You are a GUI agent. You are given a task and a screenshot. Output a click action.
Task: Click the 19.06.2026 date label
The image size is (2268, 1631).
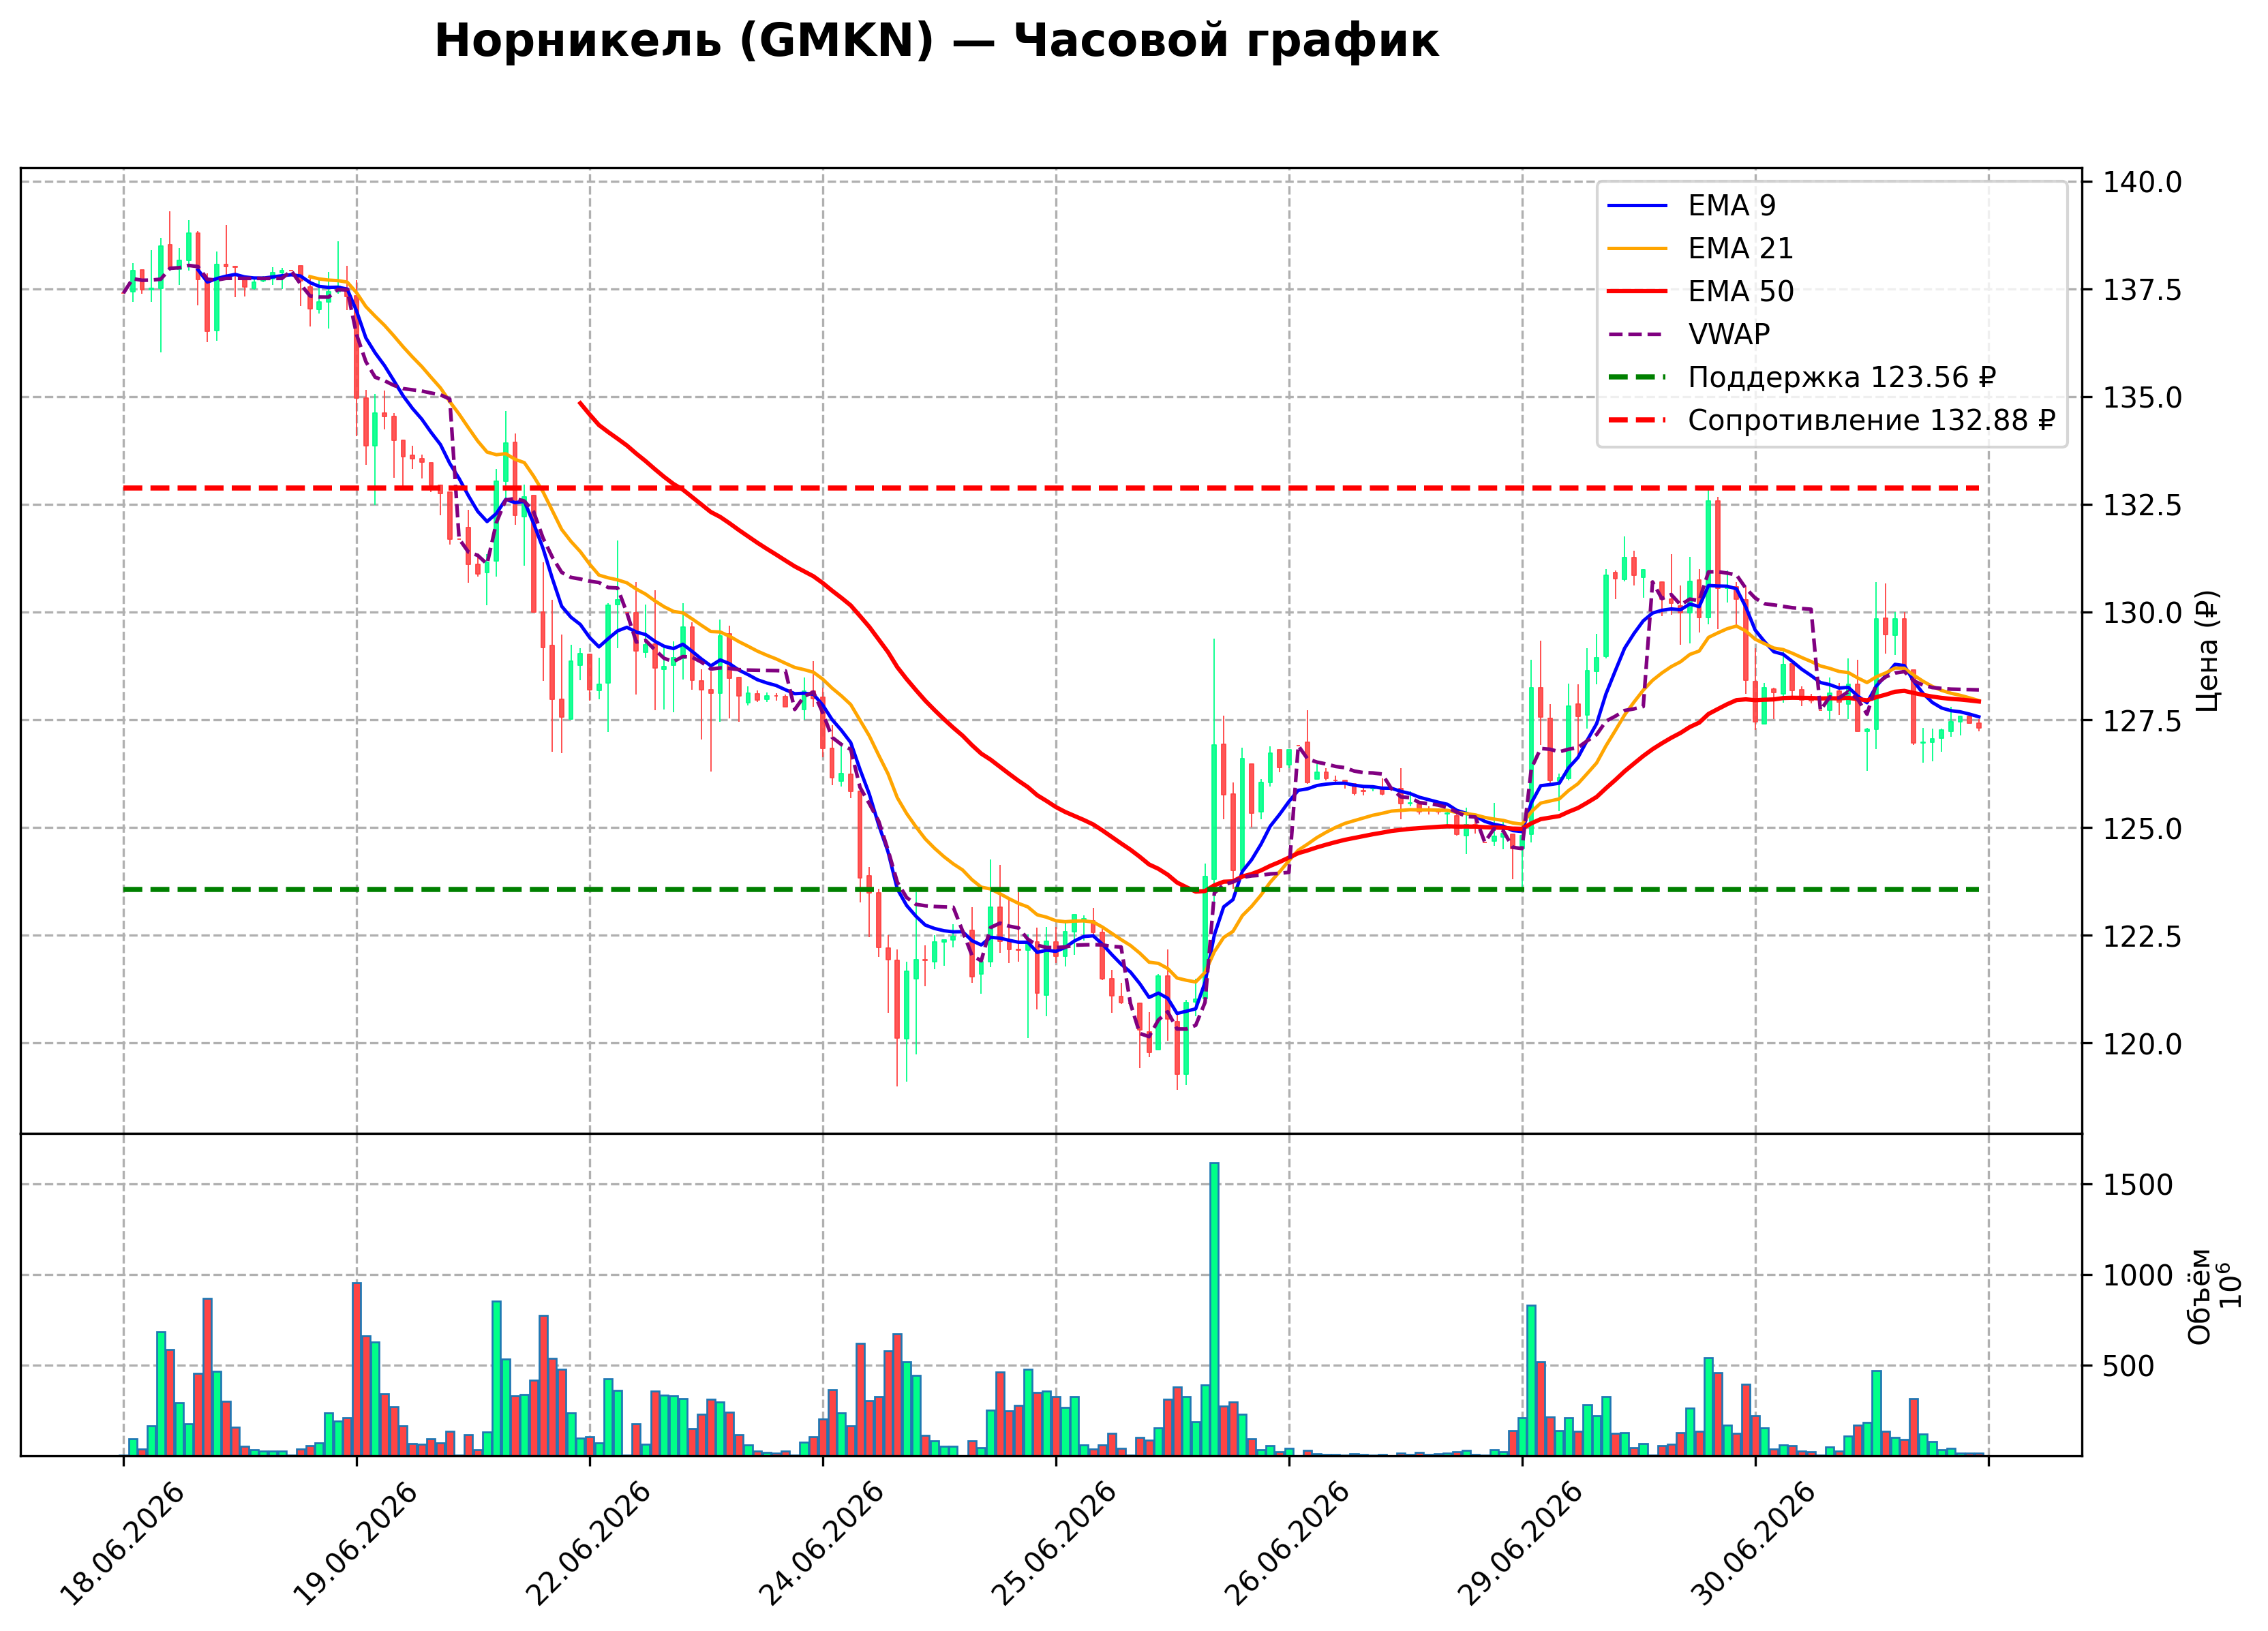(355, 1543)
